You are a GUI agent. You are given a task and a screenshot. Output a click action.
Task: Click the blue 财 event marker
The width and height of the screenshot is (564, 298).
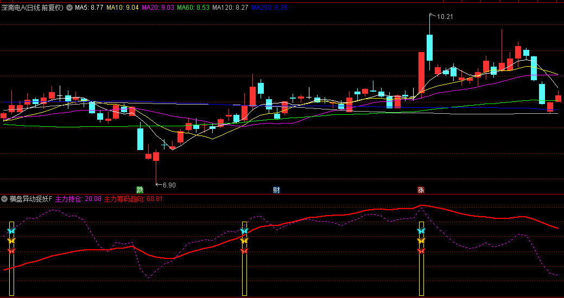[276, 190]
